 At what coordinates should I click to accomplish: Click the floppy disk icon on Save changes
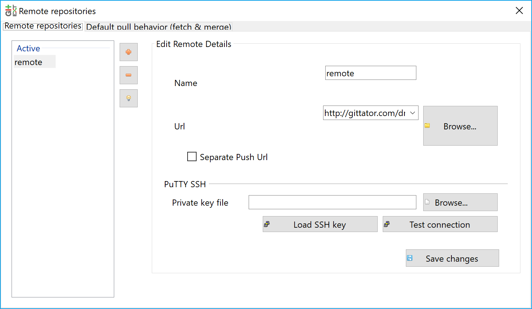click(x=410, y=257)
